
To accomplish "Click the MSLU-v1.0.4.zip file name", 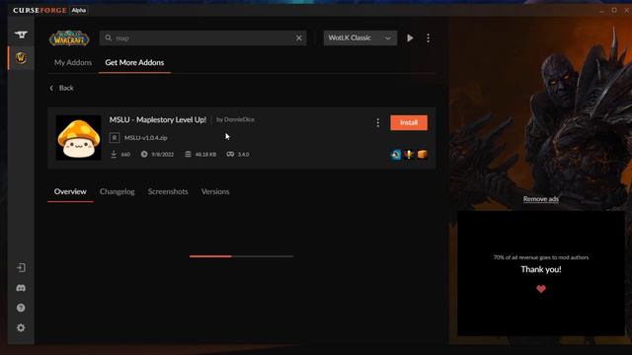I will pyautogui.click(x=145, y=138).
